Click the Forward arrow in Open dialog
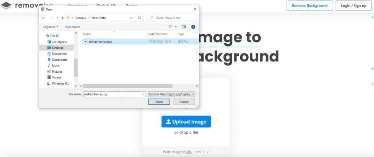374x157 pixels. coord(51,18)
